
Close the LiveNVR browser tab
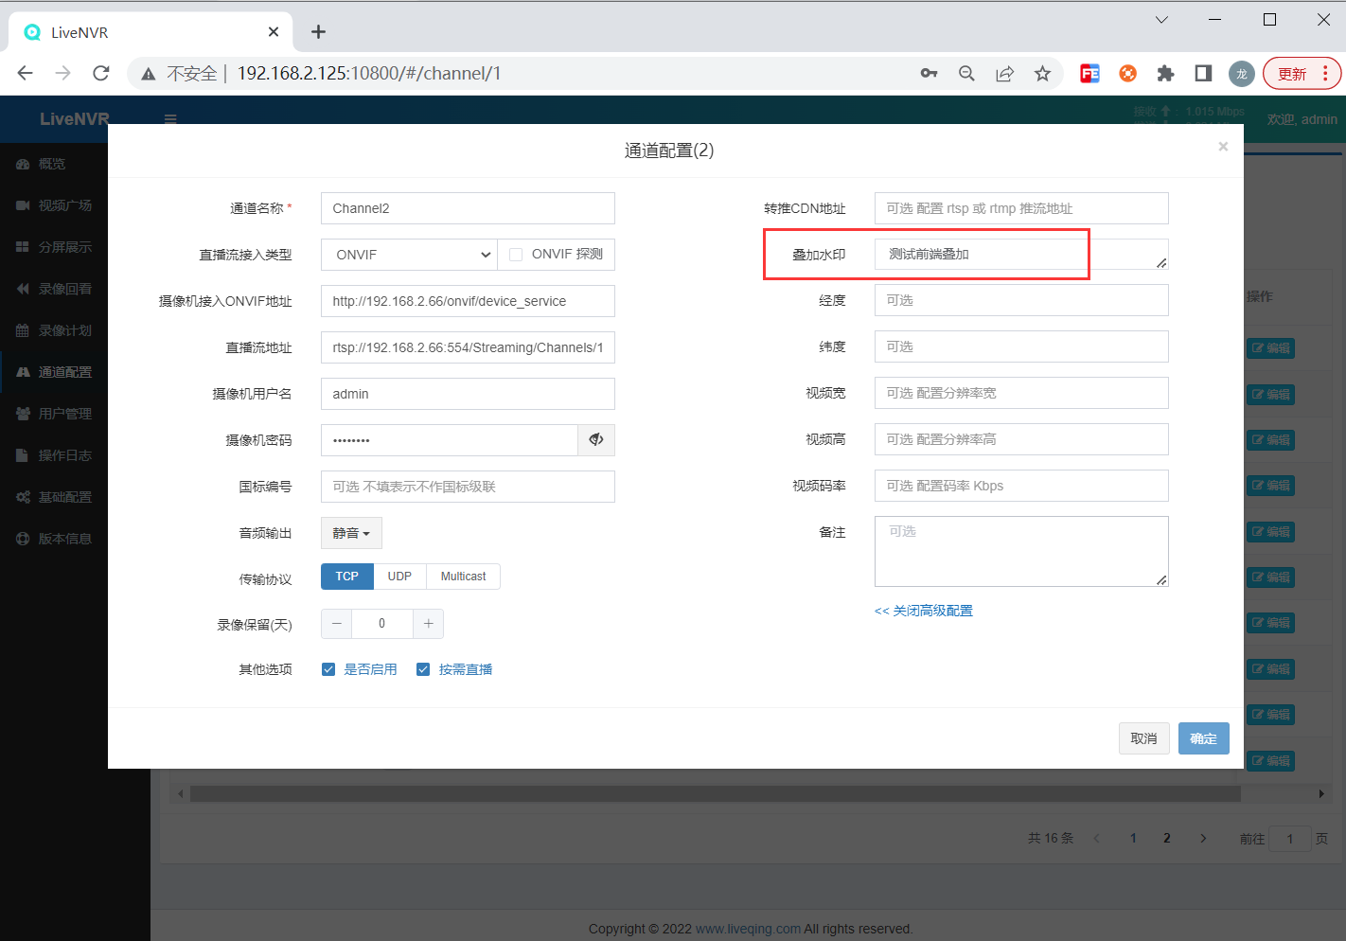click(274, 32)
